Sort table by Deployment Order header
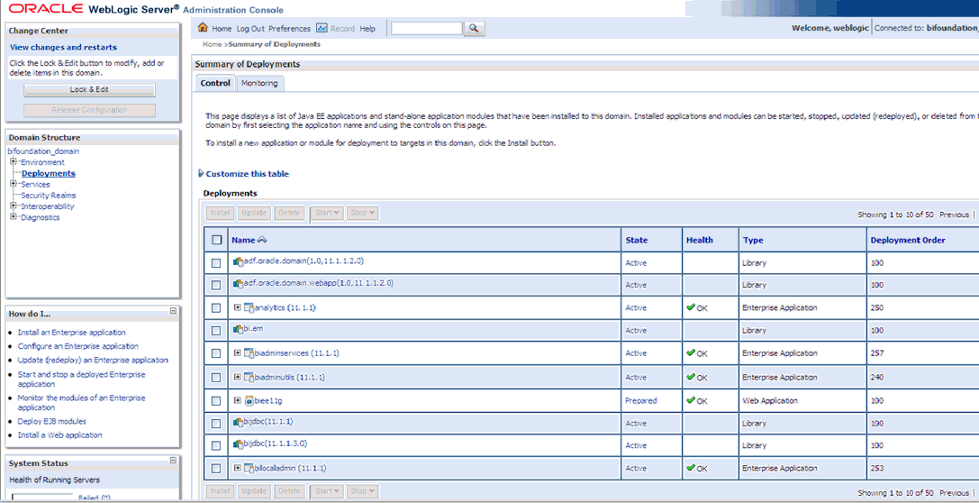This screenshot has height=503, width=979. pyautogui.click(x=908, y=240)
